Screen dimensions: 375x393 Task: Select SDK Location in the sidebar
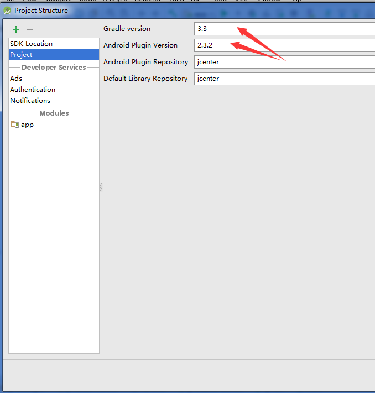tap(54, 44)
